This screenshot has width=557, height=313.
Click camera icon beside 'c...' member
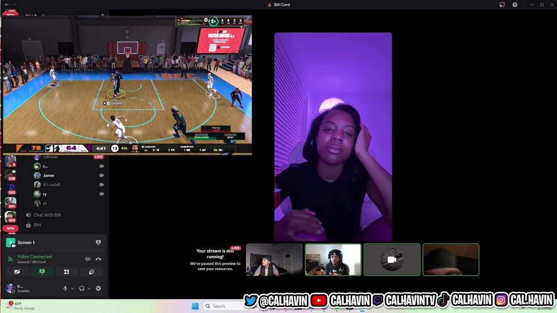[102, 166]
